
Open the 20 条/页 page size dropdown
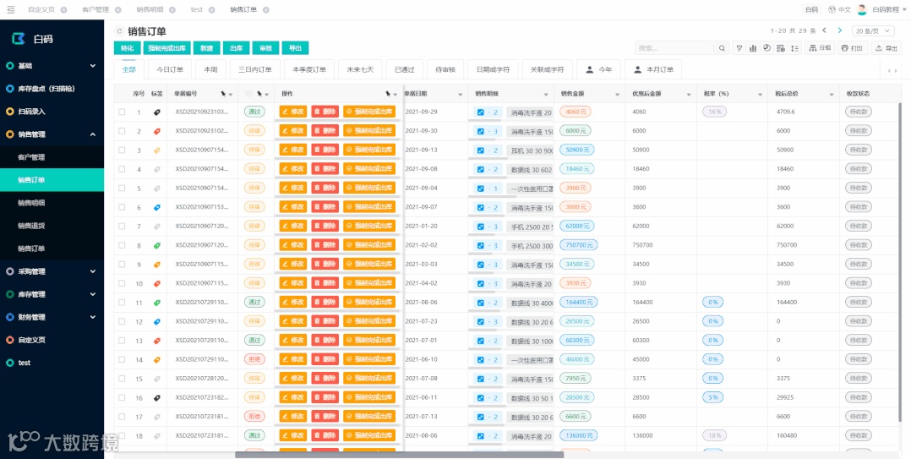[x=873, y=30]
